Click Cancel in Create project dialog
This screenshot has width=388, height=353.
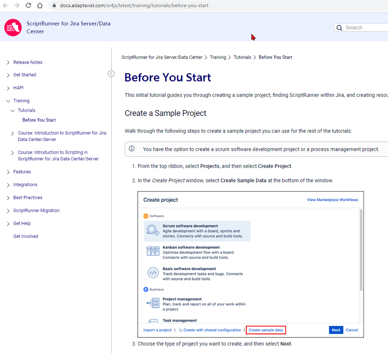point(352,330)
